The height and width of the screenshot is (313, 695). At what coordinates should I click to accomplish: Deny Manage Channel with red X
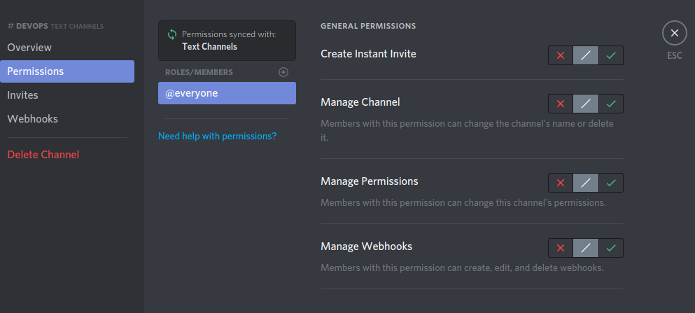click(x=561, y=104)
